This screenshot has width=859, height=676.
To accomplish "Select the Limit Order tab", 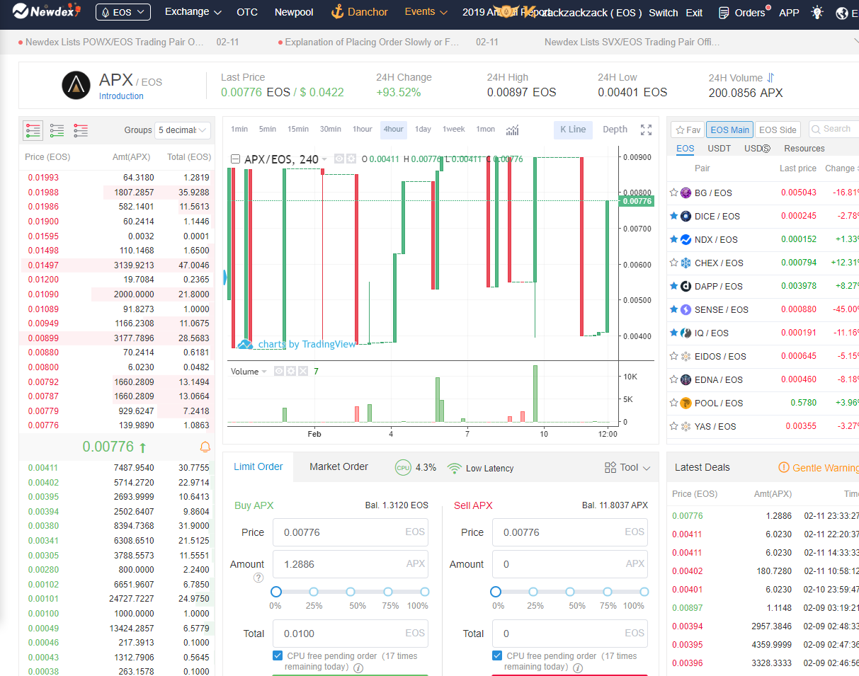I will (x=258, y=466).
